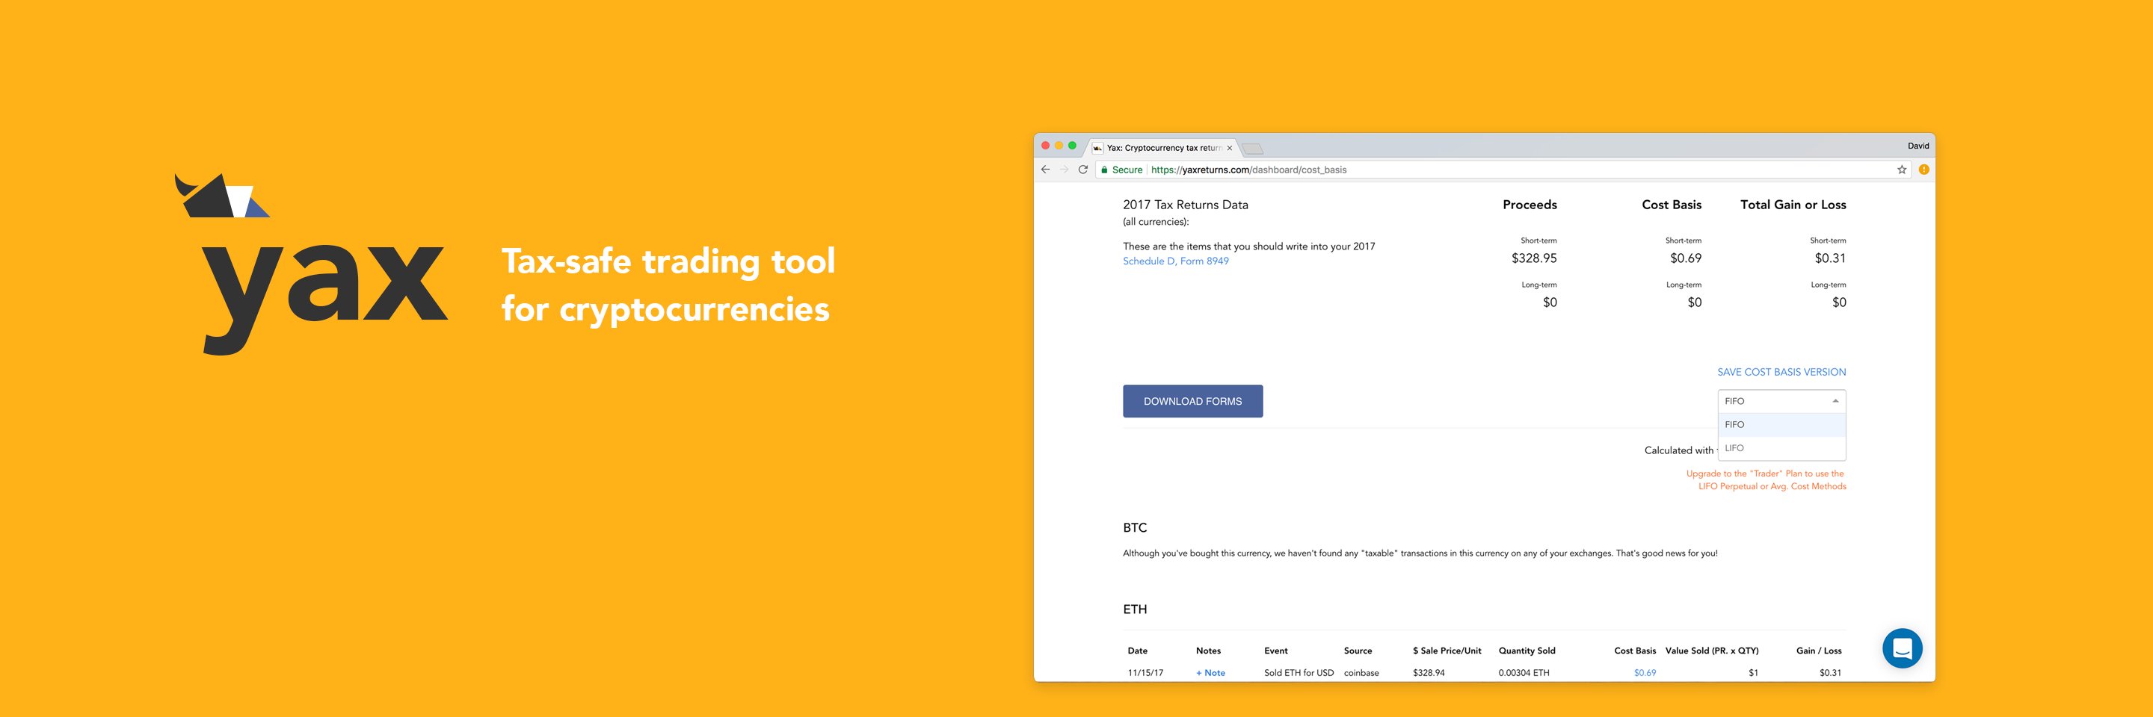Click the yellow minimize window button
Screen dimensions: 2153x717
tap(1059, 145)
